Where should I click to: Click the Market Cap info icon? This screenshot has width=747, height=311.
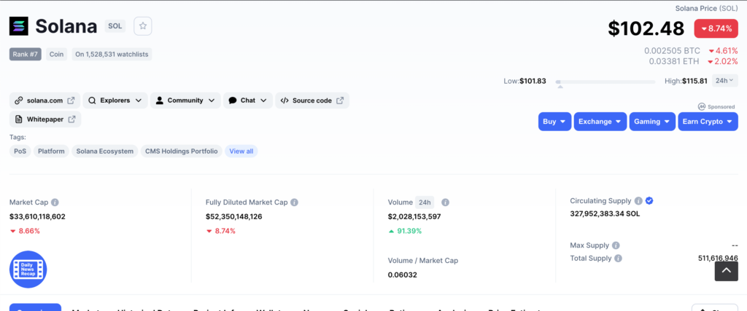(55, 202)
